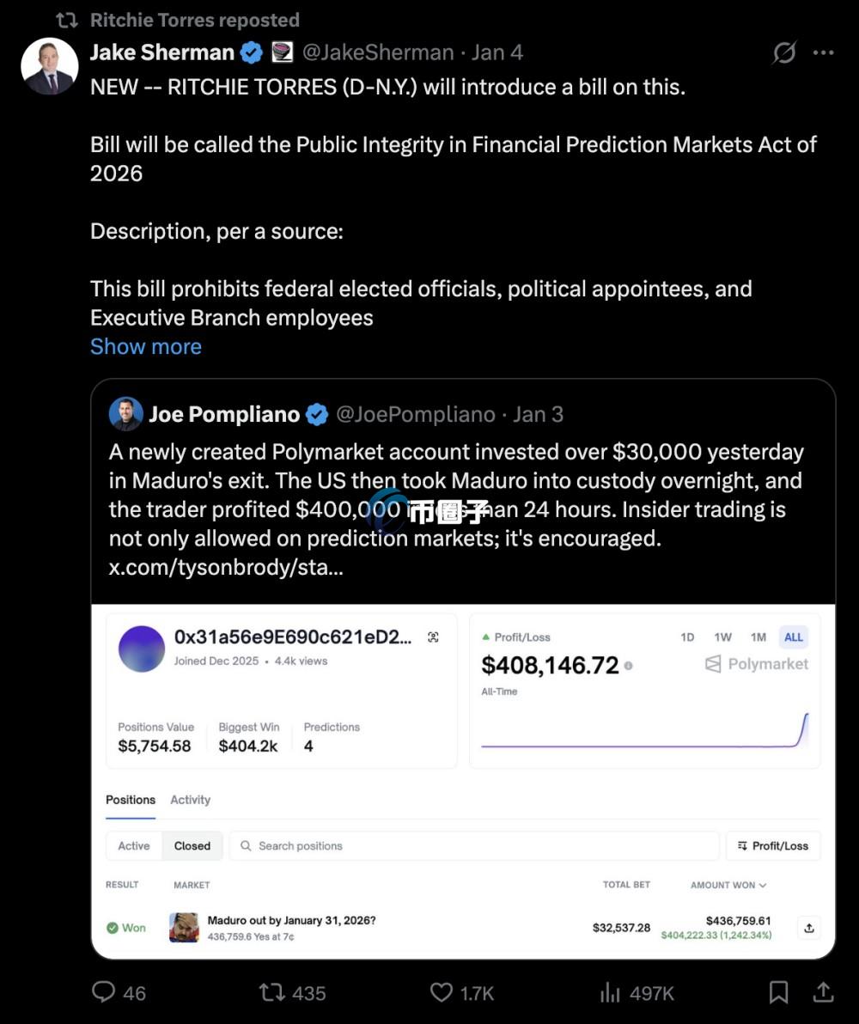
Task: Open the Joe Pompliano profile link
Action: [224, 414]
